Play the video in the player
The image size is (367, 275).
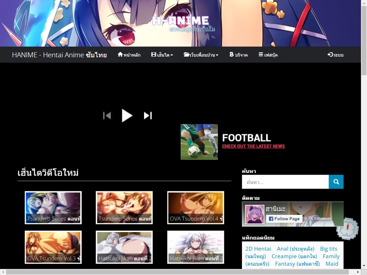[127, 116]
